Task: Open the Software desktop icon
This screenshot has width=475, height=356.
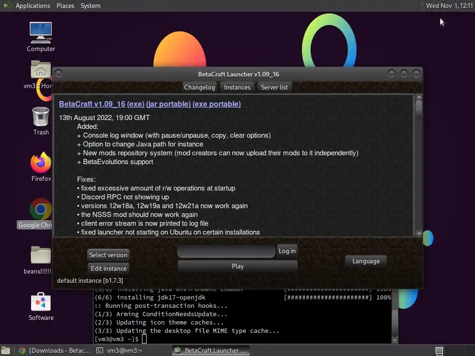Action: click(41, 306)
